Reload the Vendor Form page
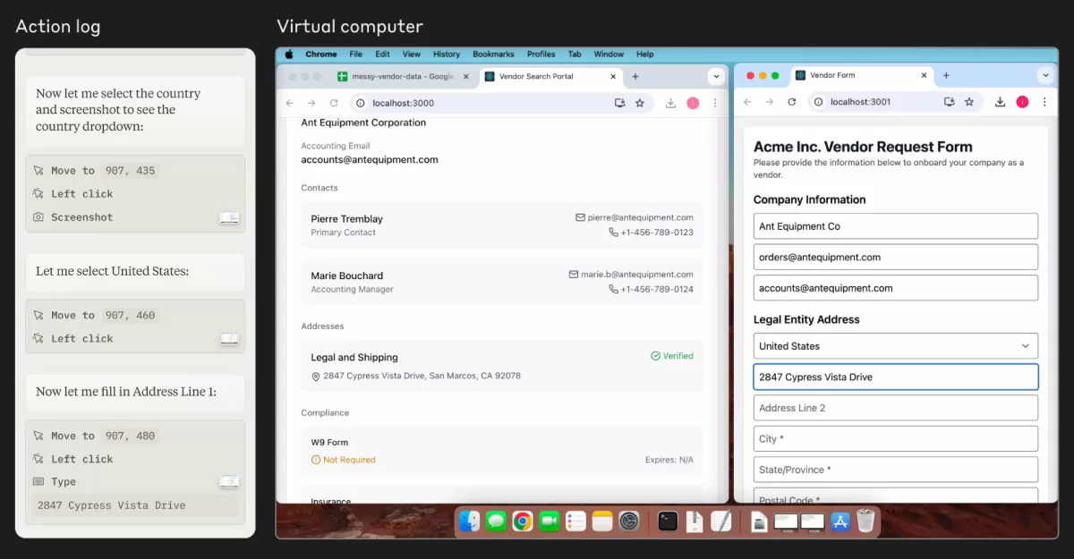The height and width of the screenshot is (559, 1074). [x=792, y=102]
